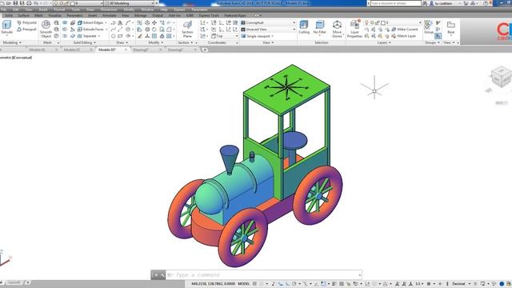Open the Unsaved View dropdown
Screen dimensions: 512x288
(x=268, y=30)
